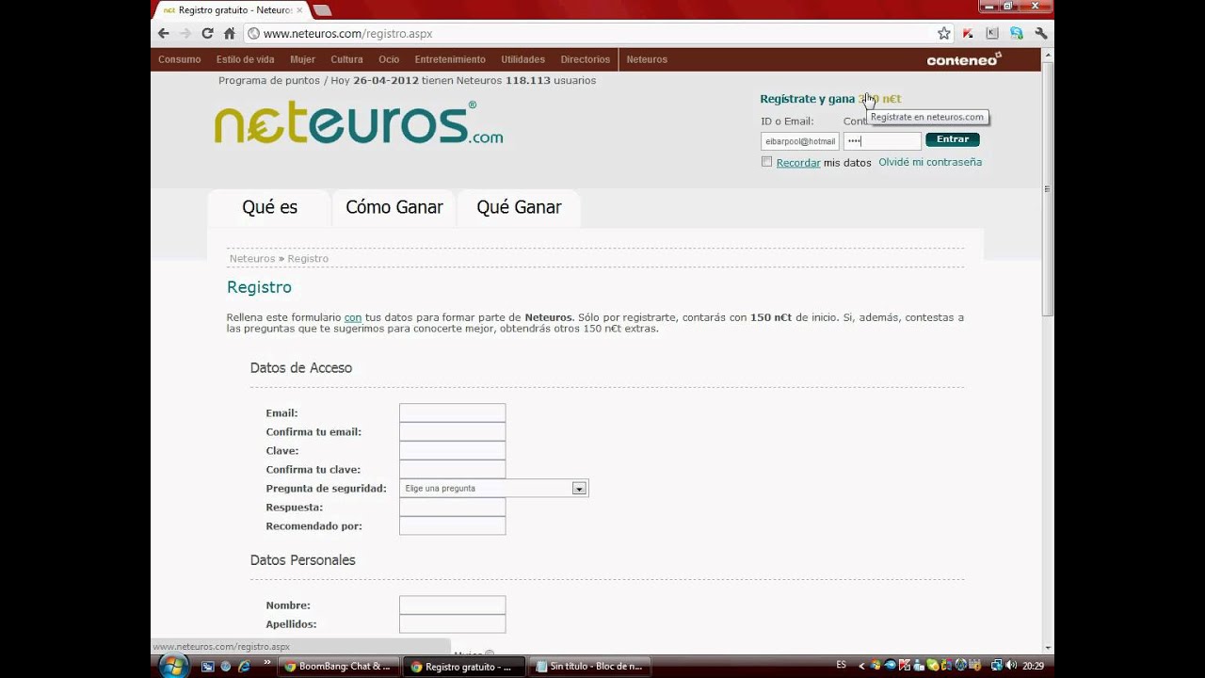
Task: Expand the quick launch overflow chevron
Action: (x=266, y=664)
